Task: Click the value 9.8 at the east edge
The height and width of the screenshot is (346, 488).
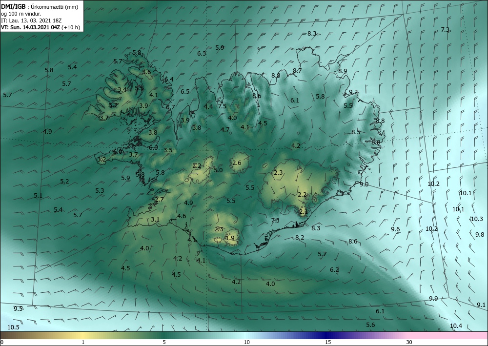Action: tap(480, 235)
